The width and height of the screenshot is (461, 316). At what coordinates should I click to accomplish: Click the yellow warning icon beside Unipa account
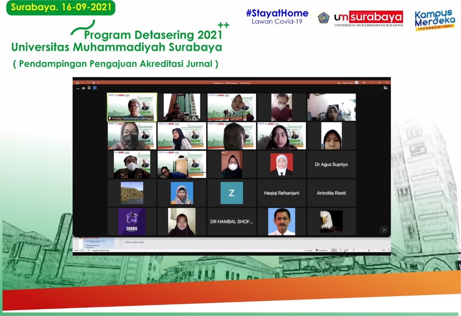(339, 83)
